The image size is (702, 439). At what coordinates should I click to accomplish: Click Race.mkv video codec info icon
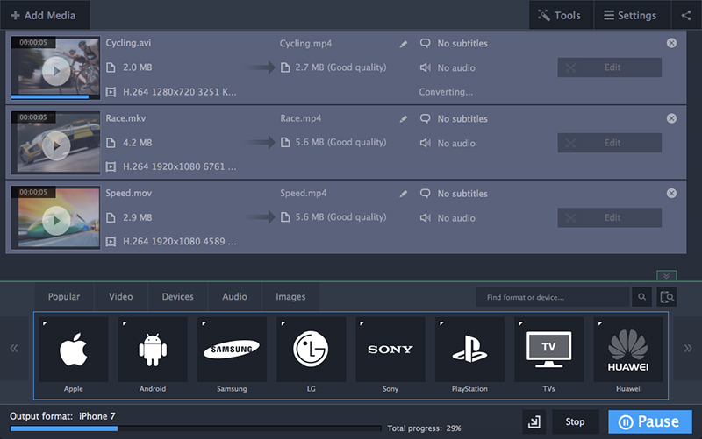[111, 166]
